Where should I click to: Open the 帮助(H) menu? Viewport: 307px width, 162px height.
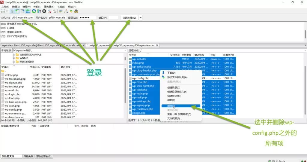[x=72, y=7]
